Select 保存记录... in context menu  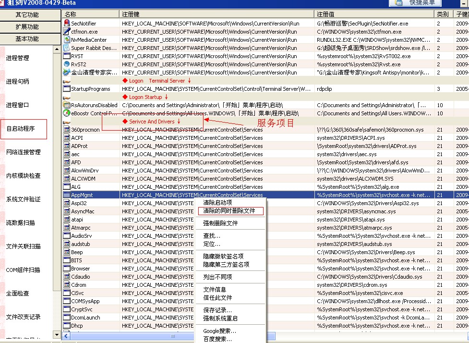217,310
